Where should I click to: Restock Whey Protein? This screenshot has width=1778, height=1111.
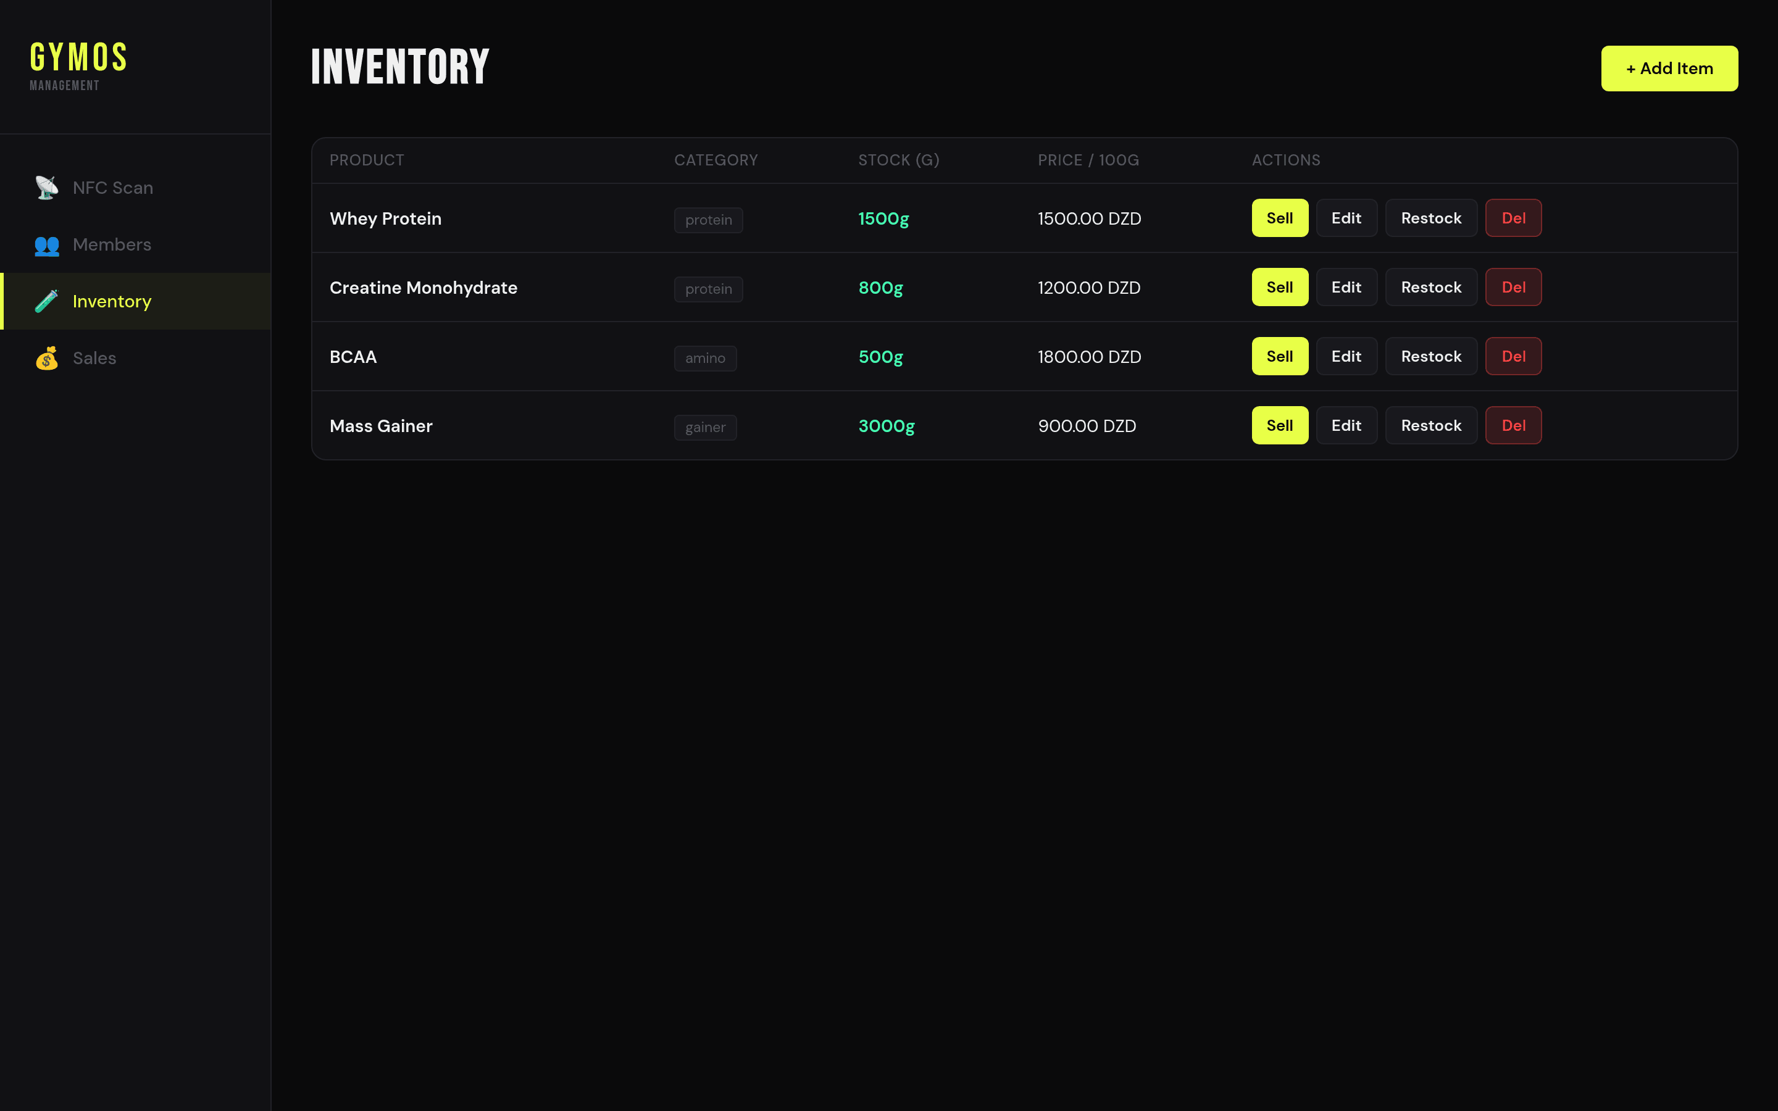click(1431, 218)
